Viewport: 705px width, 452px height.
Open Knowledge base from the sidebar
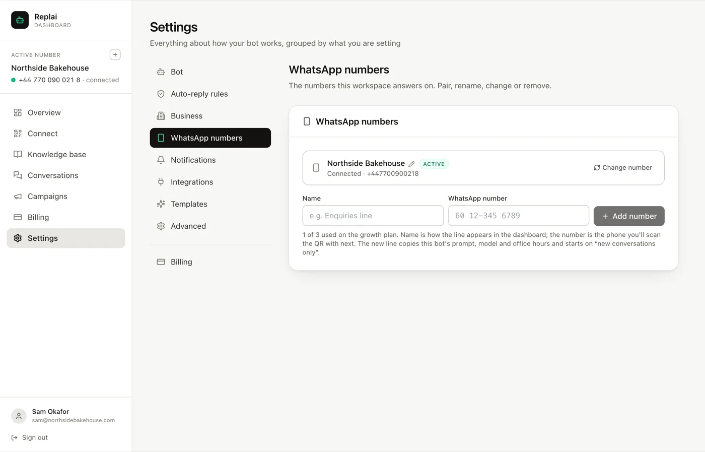66,155
